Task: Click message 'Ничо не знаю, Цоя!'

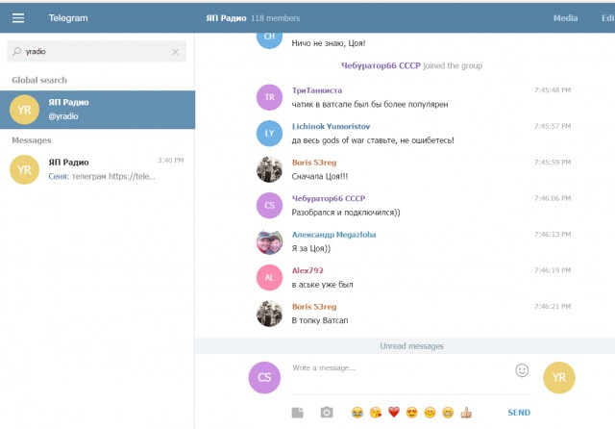Action: (x=329, y=43)
